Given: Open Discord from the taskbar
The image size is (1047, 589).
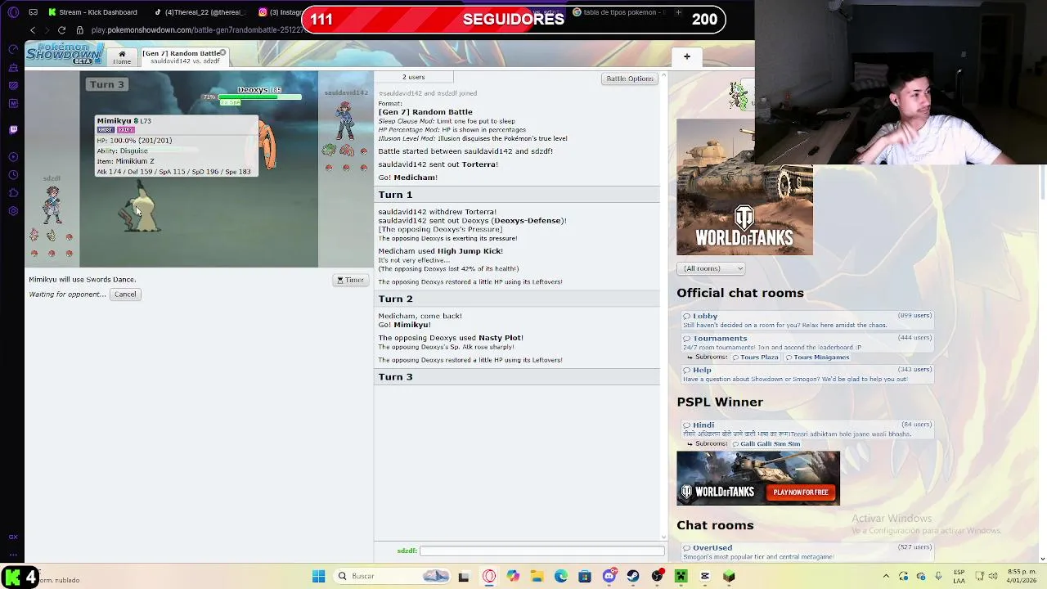Looking at the screenshot, I should 609,576.
